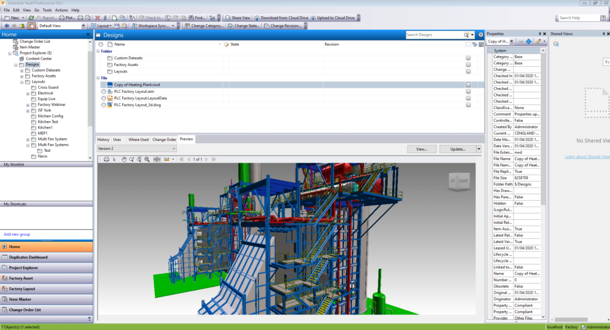The image size is (610, 330).
Task: Click the ViewCube Front face
Action: [x=463, y=181]
